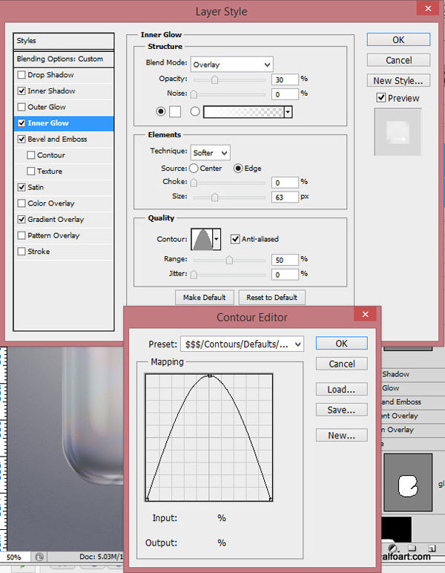
Task: Select Edge as glow source
Action: (x=238, y=168)
